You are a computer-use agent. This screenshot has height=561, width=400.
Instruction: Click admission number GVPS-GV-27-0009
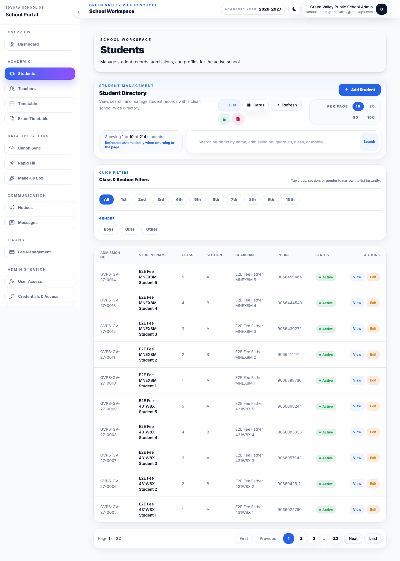[x=110, y=406]
